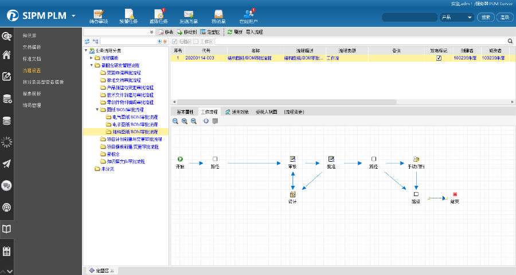Click the home icon in left sidebar

[7, 55]
